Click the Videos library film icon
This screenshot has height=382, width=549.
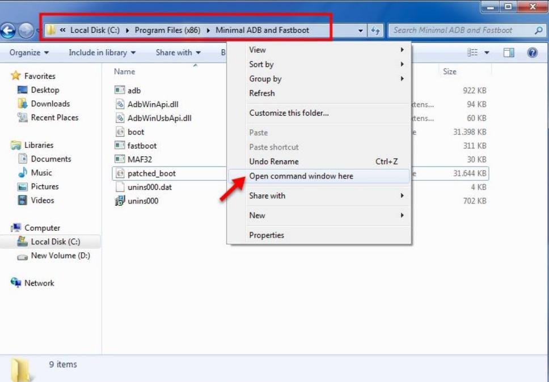coord(23,200)
